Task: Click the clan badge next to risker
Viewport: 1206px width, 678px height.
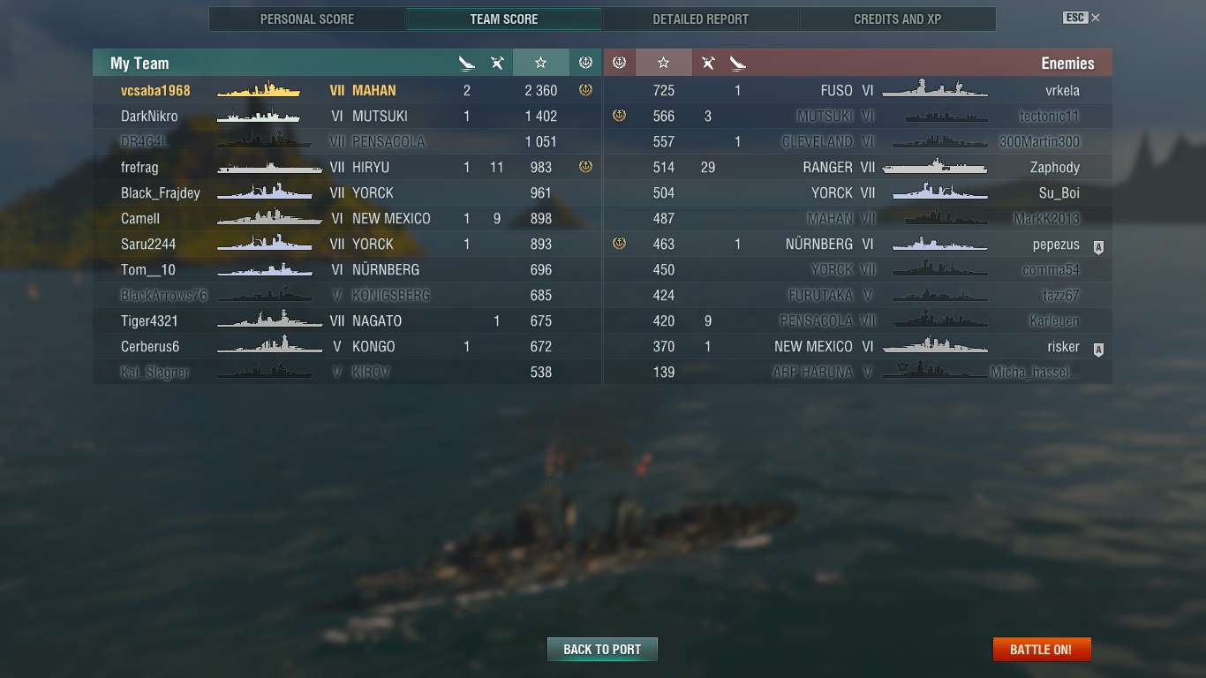Action: (1098, 350)
